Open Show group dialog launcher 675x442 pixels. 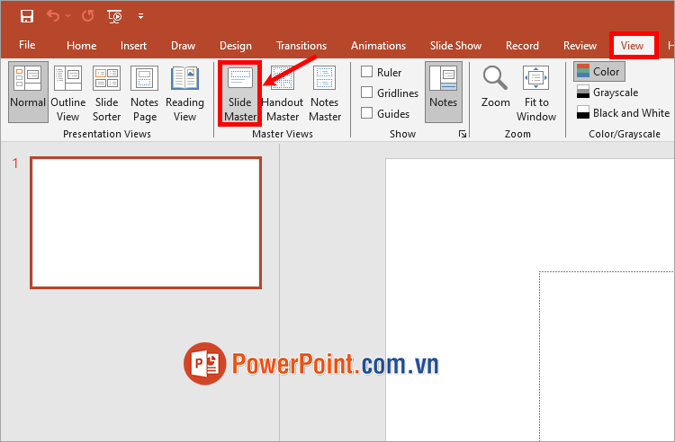[463, 134]
